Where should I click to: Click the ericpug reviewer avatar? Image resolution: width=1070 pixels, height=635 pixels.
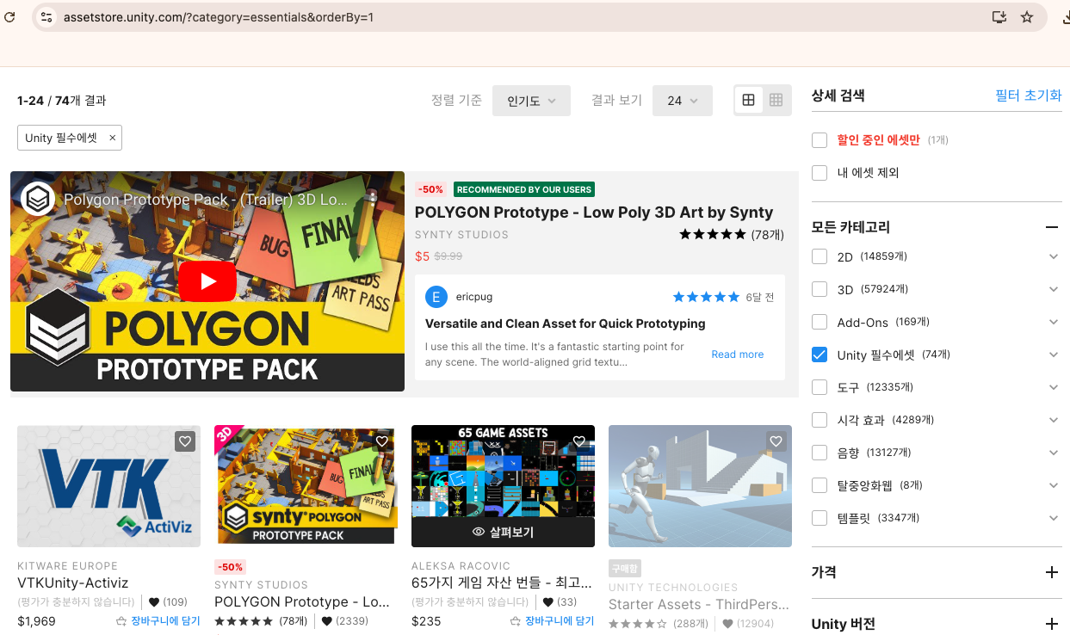click(x=436, y=297)
